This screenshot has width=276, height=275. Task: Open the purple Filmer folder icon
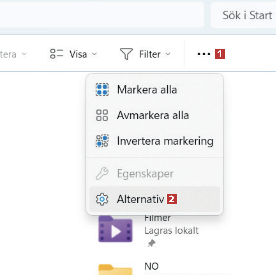[x=115, y=230]
